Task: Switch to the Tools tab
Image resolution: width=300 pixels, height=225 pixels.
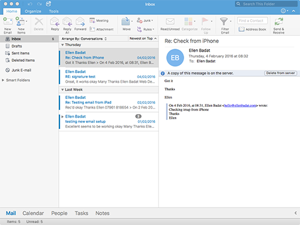Action: (54, 11)
